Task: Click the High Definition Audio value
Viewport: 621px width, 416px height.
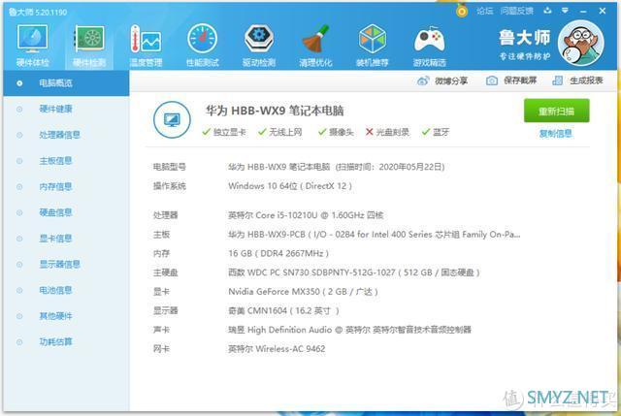Action: pyautogui.click(x=349, y=330)
